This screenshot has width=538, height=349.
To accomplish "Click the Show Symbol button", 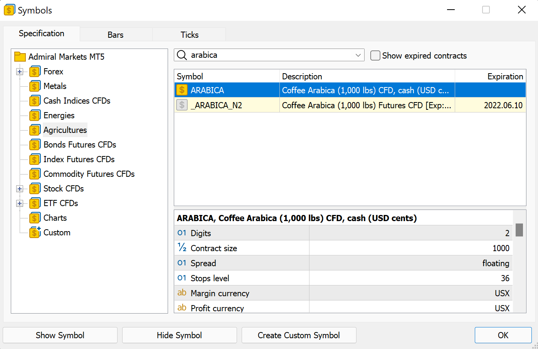I will (60, 335).
